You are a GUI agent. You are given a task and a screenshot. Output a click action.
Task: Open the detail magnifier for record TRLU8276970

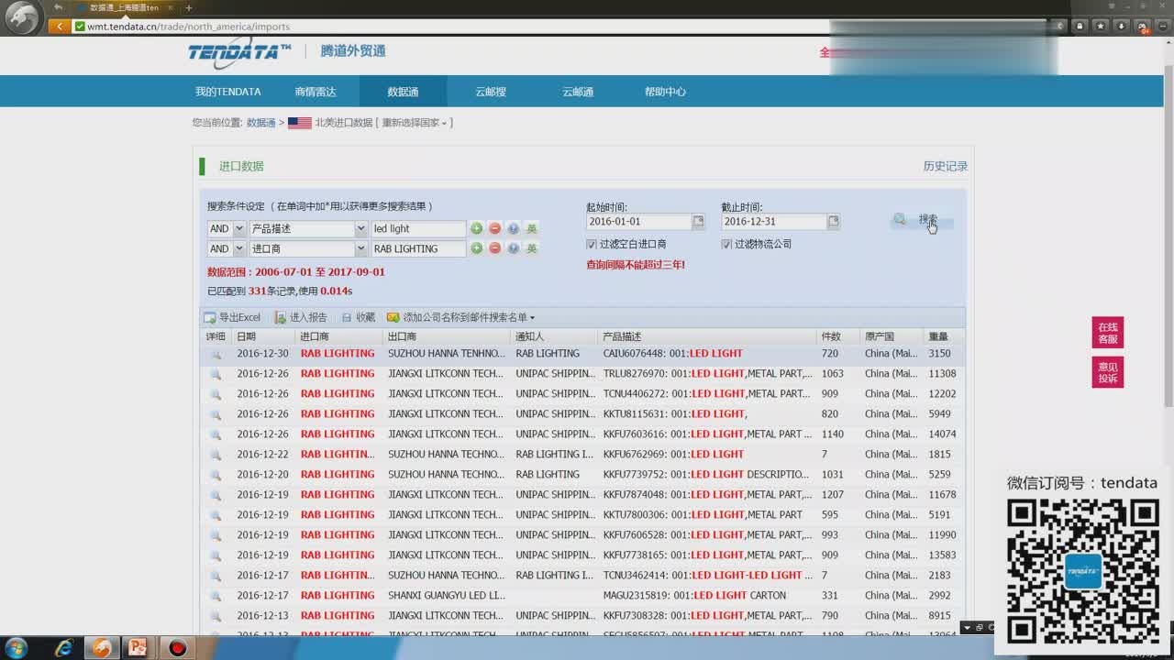pos(216,374)
